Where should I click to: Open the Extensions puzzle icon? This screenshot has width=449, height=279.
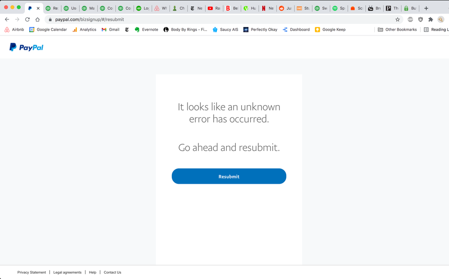point(431,19)
